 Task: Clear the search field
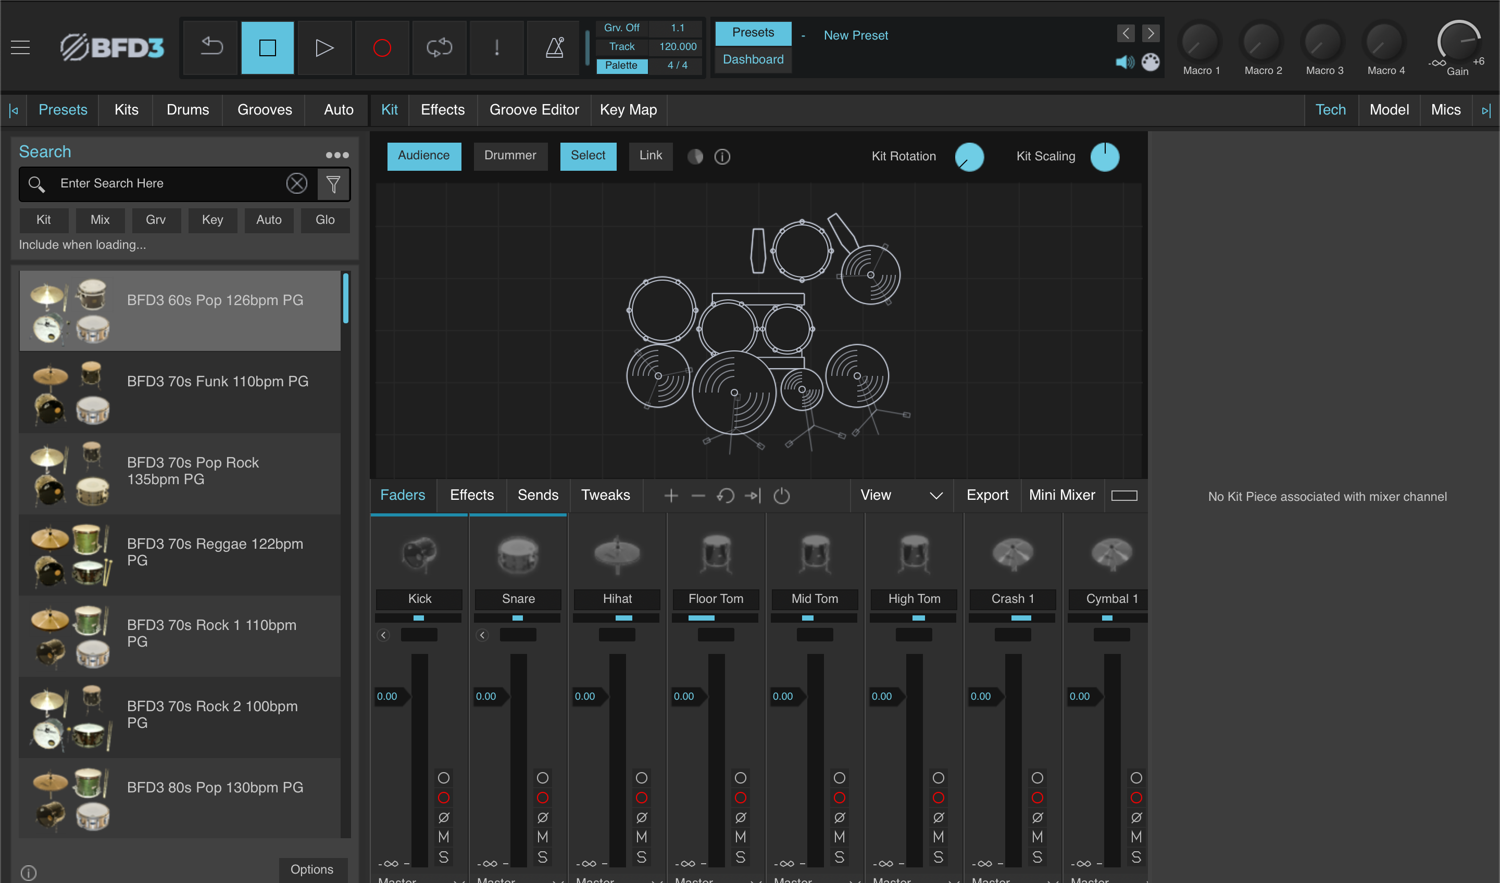pyautogui.click(x=296, y=183)
